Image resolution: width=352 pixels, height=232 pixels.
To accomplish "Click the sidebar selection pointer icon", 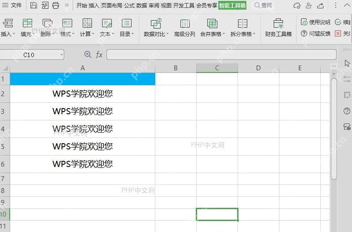I will click(x=347, y=63).
